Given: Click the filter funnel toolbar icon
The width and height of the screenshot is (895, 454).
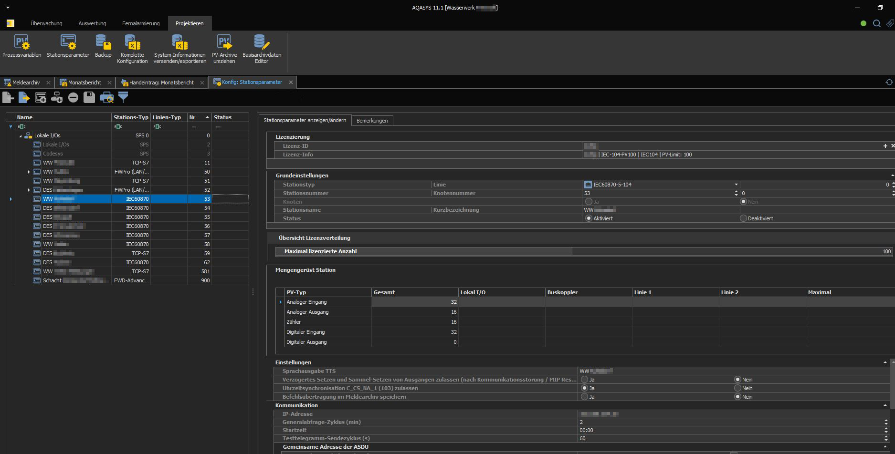Looking at the screenshot, I should (123, 97).
